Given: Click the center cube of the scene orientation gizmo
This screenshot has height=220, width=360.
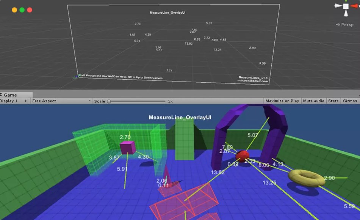Looking at the screenshot, I should (346, 6).
